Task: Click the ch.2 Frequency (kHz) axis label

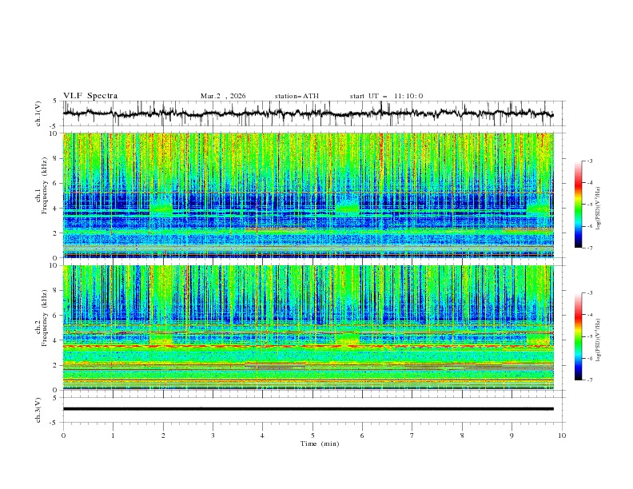Action: (42, 317)
